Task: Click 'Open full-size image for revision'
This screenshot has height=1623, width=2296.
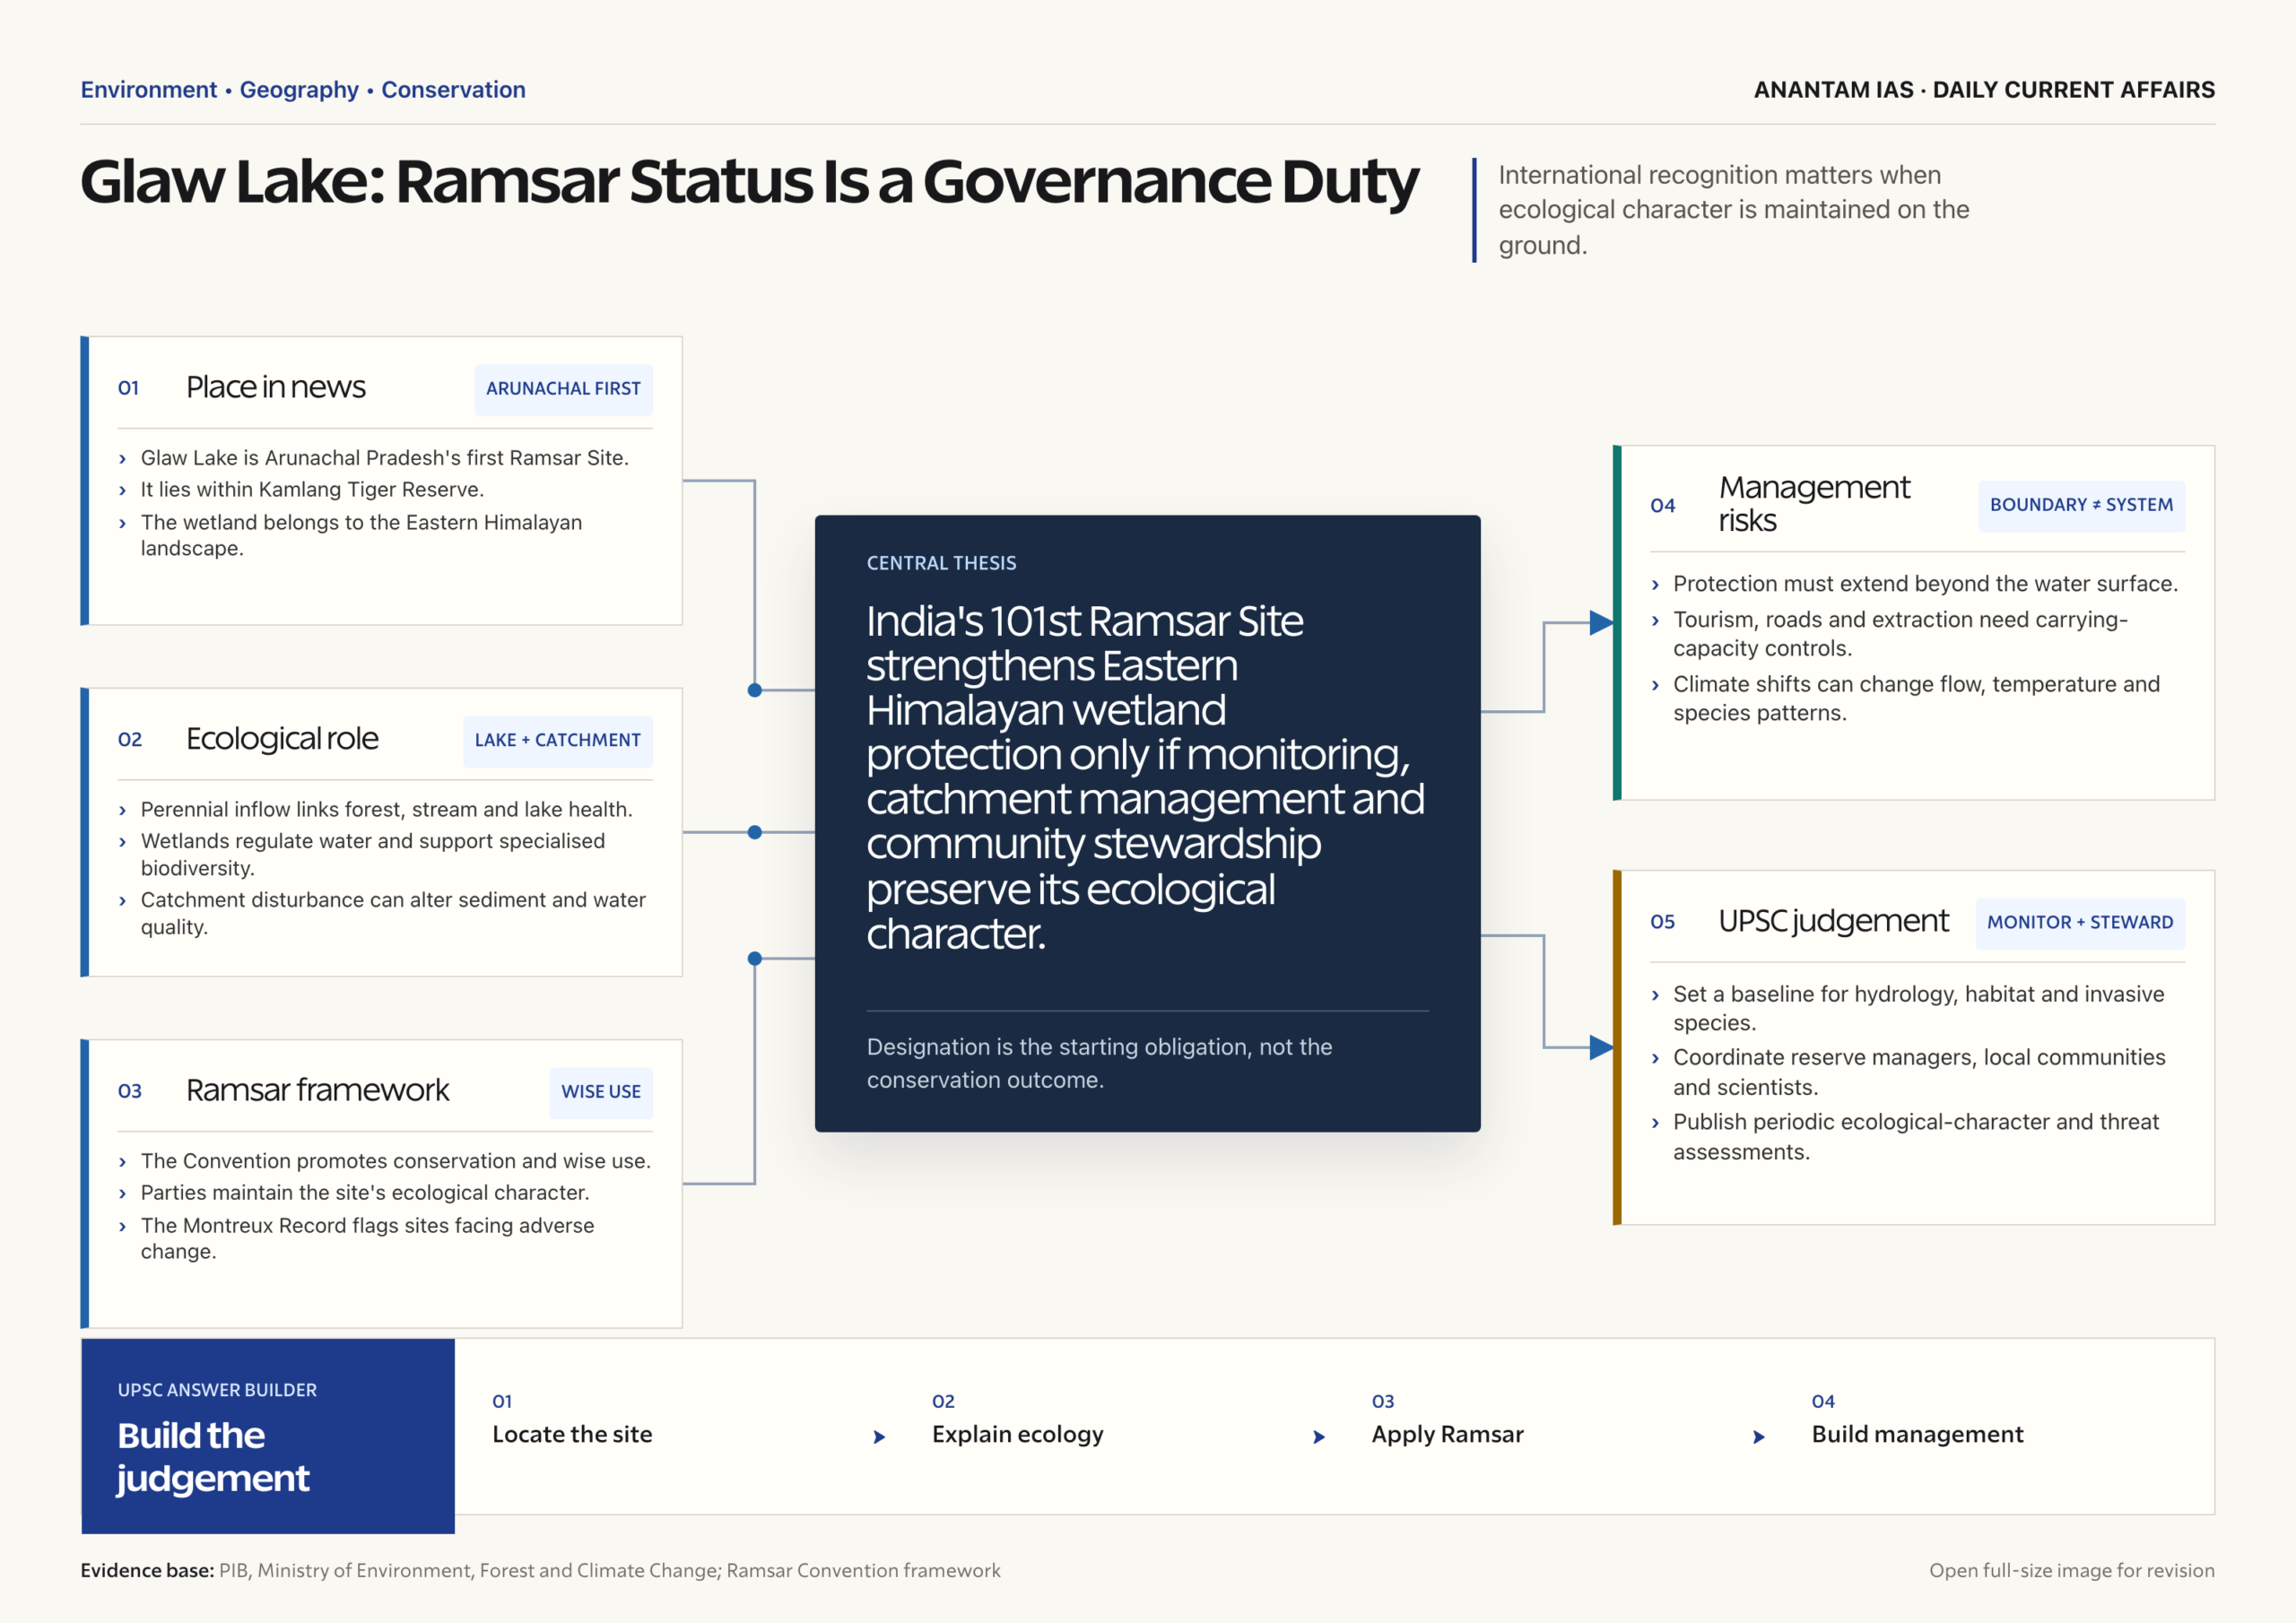Action: [x=2072, y=1571]
